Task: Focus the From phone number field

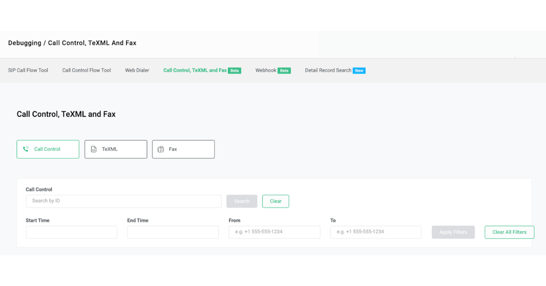Action: point(274,232)
